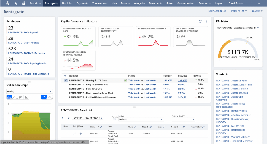Open RENTEGRATE - Assets On Yard shortcut
This screenshot has height=145, width=267.
(x=231, y=81)
